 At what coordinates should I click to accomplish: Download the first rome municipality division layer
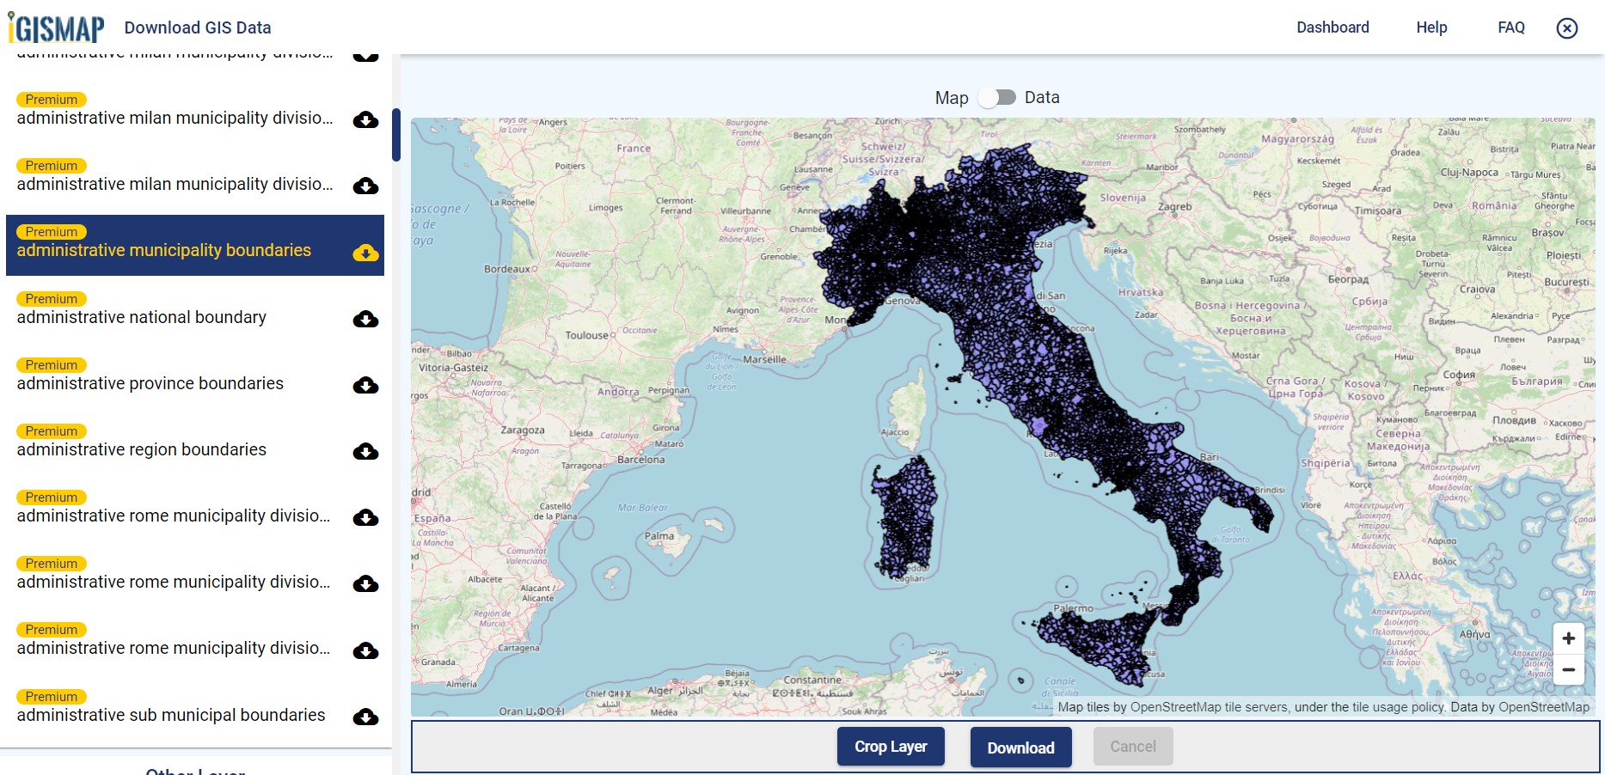(x=365, y=517)
